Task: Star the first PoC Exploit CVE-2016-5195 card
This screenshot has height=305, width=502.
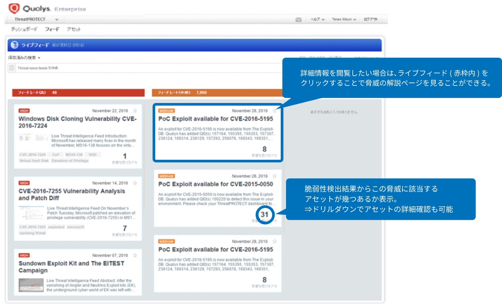Action: 274,111
